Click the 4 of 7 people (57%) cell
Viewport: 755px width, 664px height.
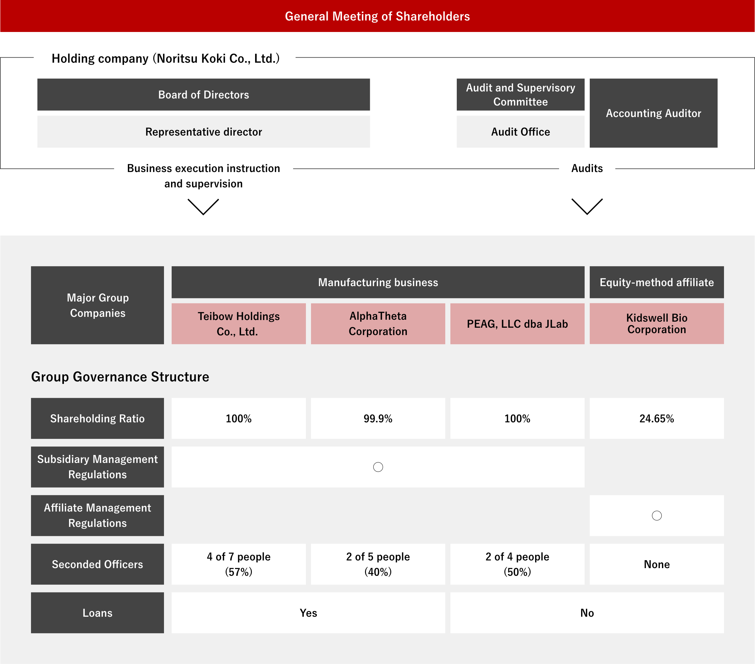coord(239,564)
